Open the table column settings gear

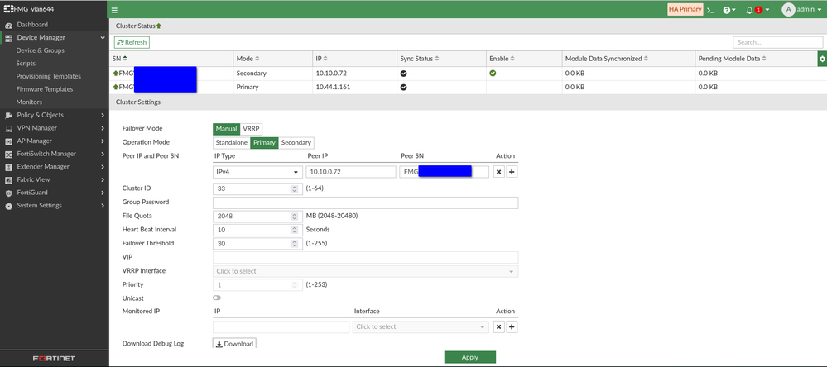(822, 59)
